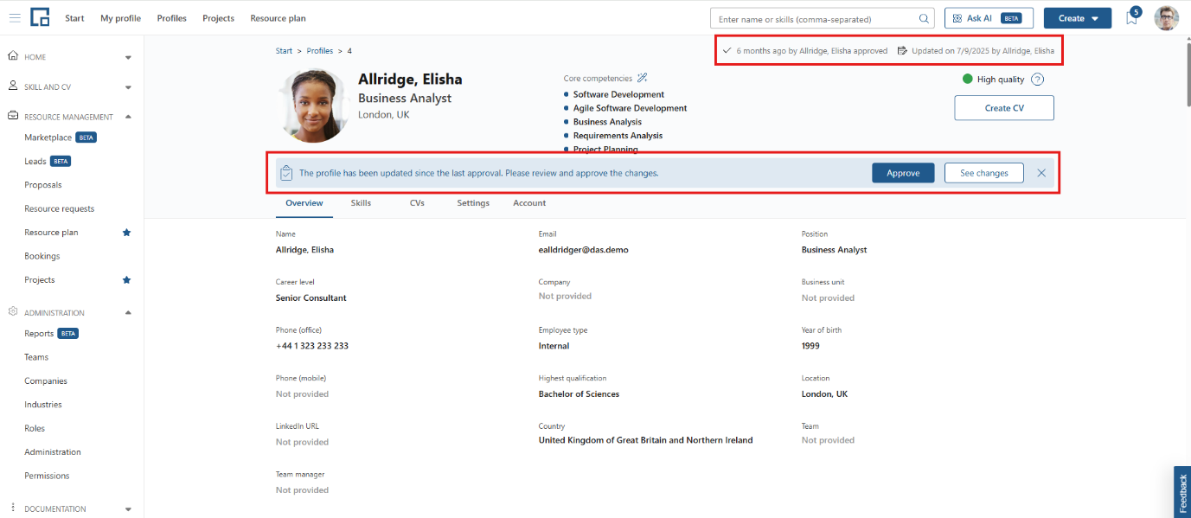This screenshot has width=1191, height=518.
Task: Expand the DOCUMENTATION section
Action: tap(128, 509)
